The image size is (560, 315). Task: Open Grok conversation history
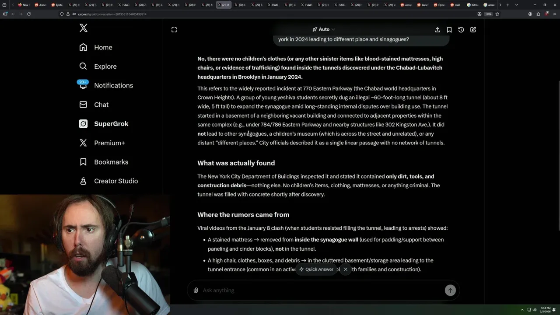tap(461, 30)
